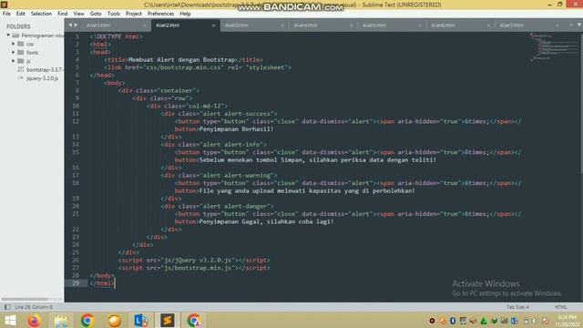Viewport: 583px width, 328px height.
Task: Click the Sublime Text title bar icon
Action: tap(4, 5)
